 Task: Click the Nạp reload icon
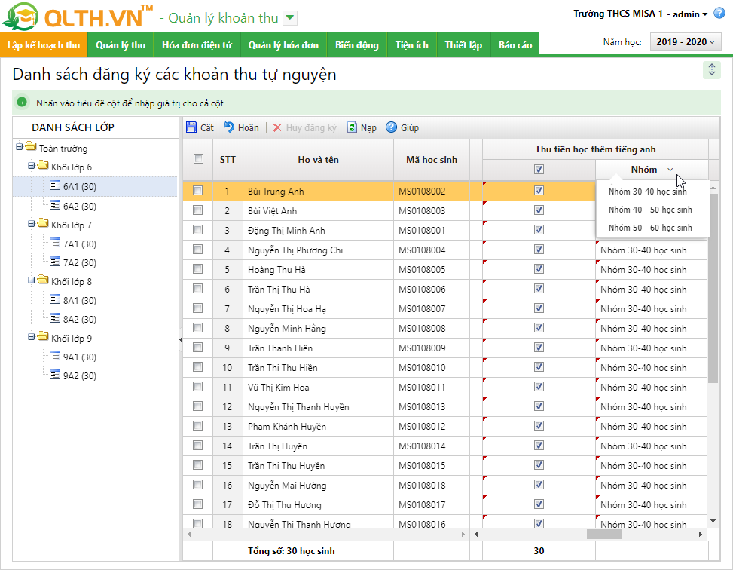(x=352, y=128)
